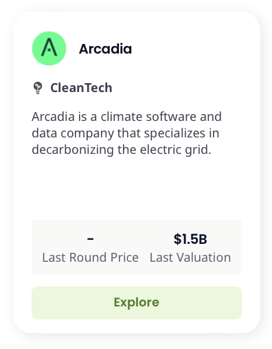The image size is (272, 349).
Task: Click the $1.5B valuation figure
Action: click(x=190, y=239)
